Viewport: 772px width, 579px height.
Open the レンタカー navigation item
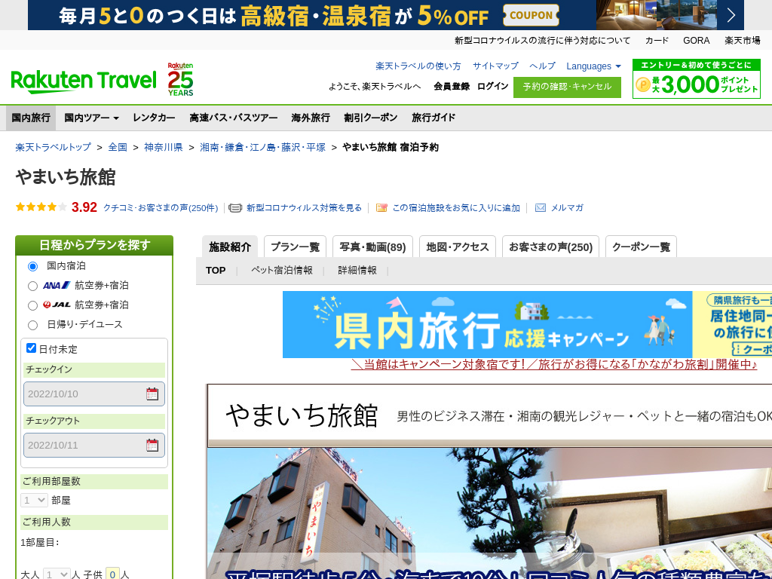154,118
